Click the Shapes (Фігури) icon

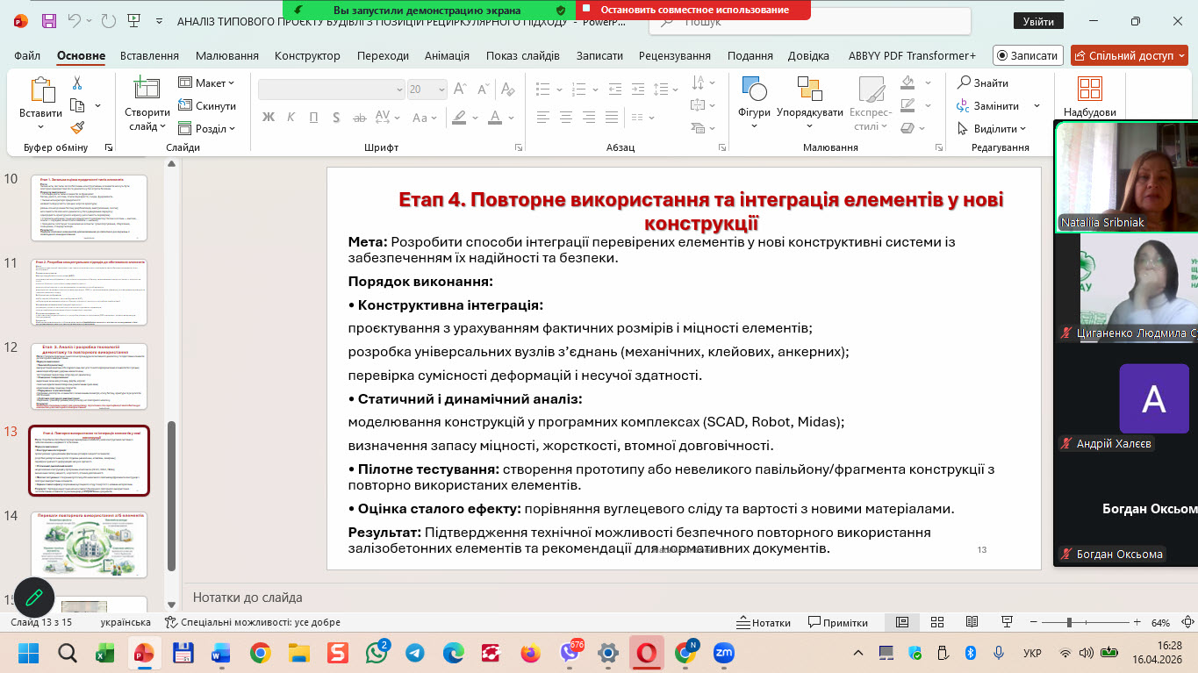754,89
